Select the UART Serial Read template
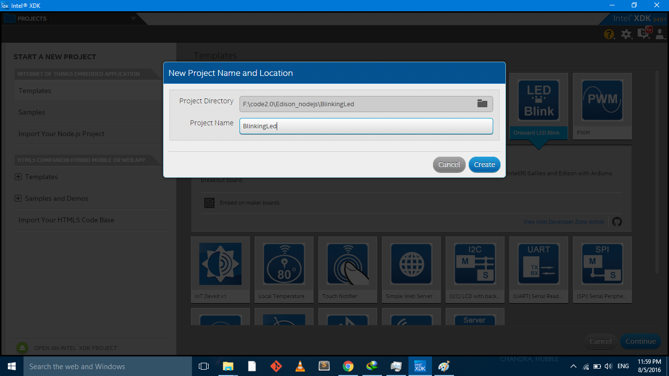Viewport: 669px width, 376px height. [x=538, y=270]
